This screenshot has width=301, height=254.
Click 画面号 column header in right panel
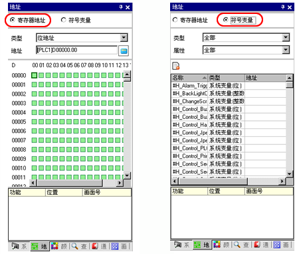[x=269, y=191]
